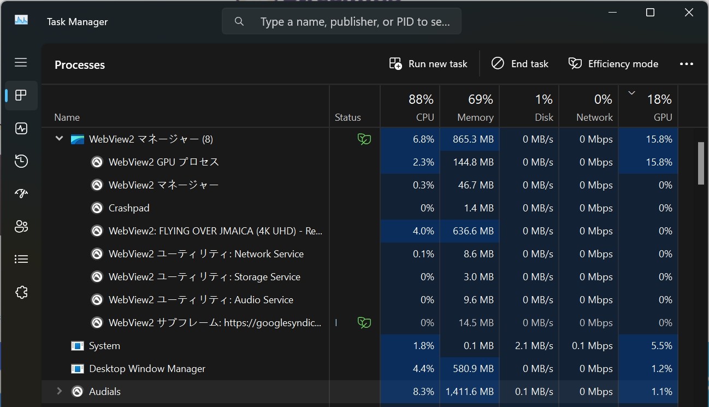The width and height of the screenshot is (709, 407).
Task: Click the End task button
Action: pyautogui.click(x=519, y=64)
